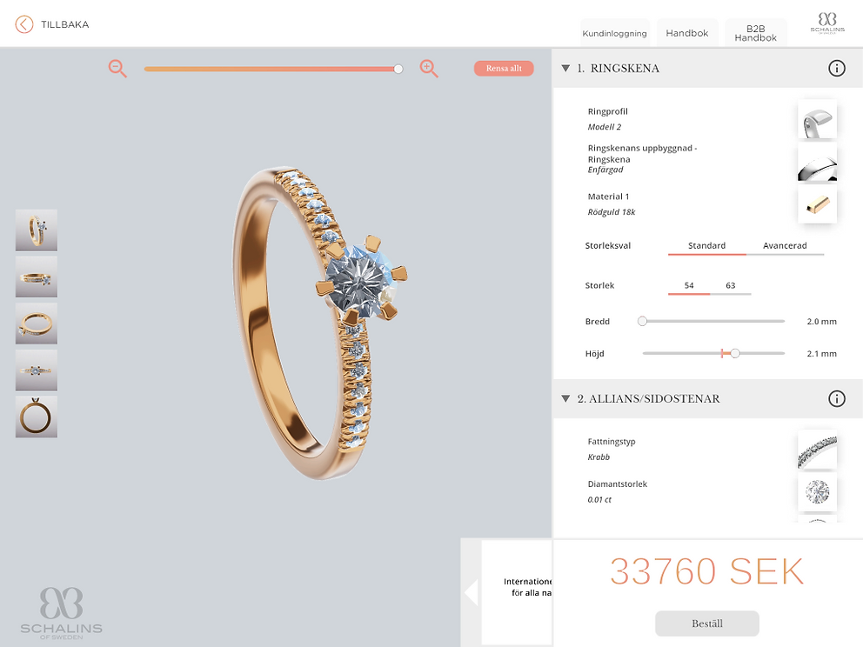
Task: Choose ring size 63
Action: pyautogui.click(x=731, y=285)
